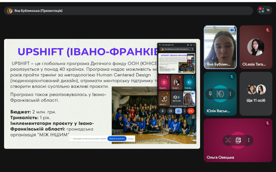The width and height of the screenshot is (276, 172).
Task: Select Яна Бублинська (Презентація) title text
Action: click(x=38, y=11)
